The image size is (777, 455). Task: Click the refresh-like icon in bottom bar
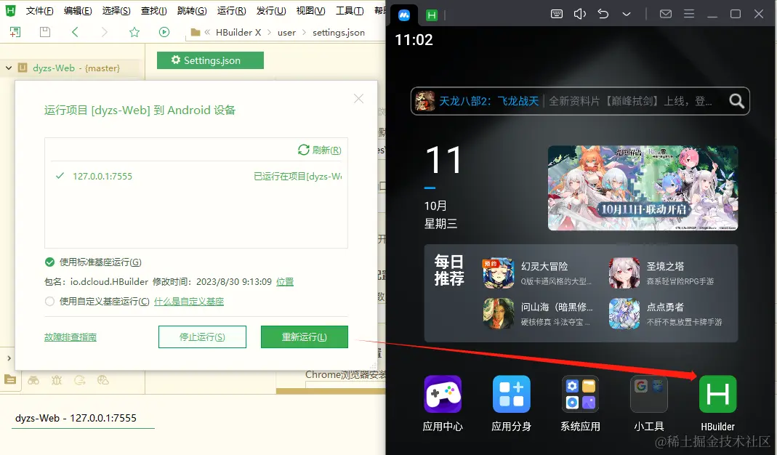click(x=80, y=380)
